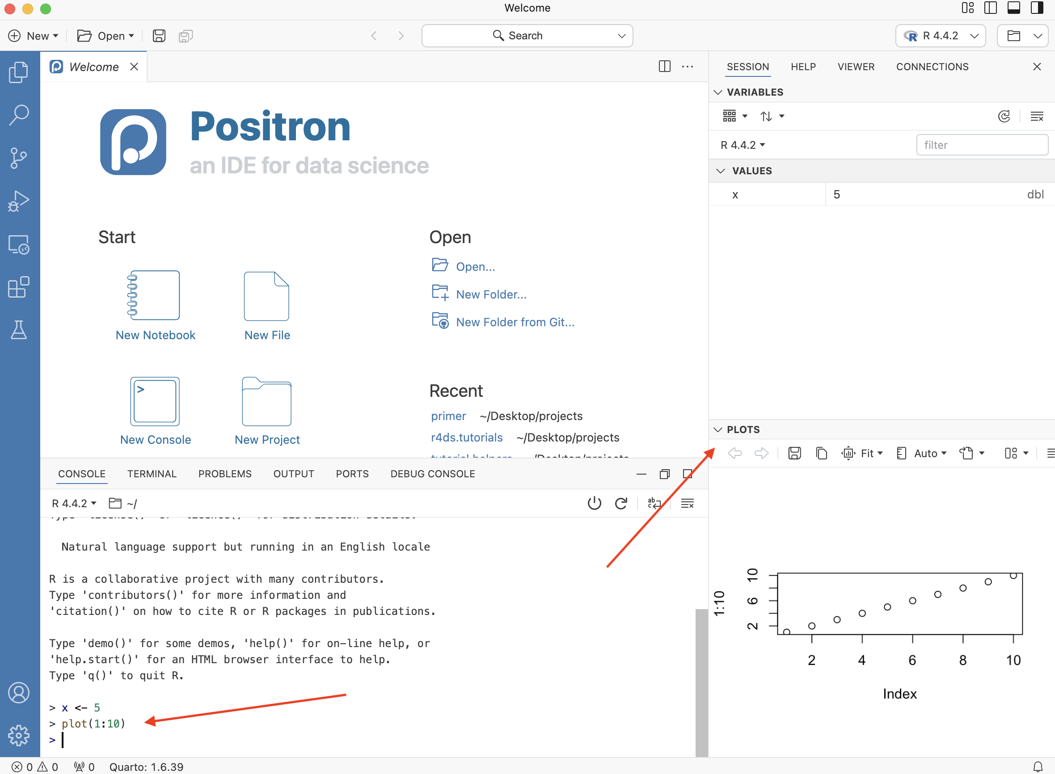Viewport: 1055px width, 774px height.
Task: Open the Explorer view in the activity bar
Action: (19, 73)
